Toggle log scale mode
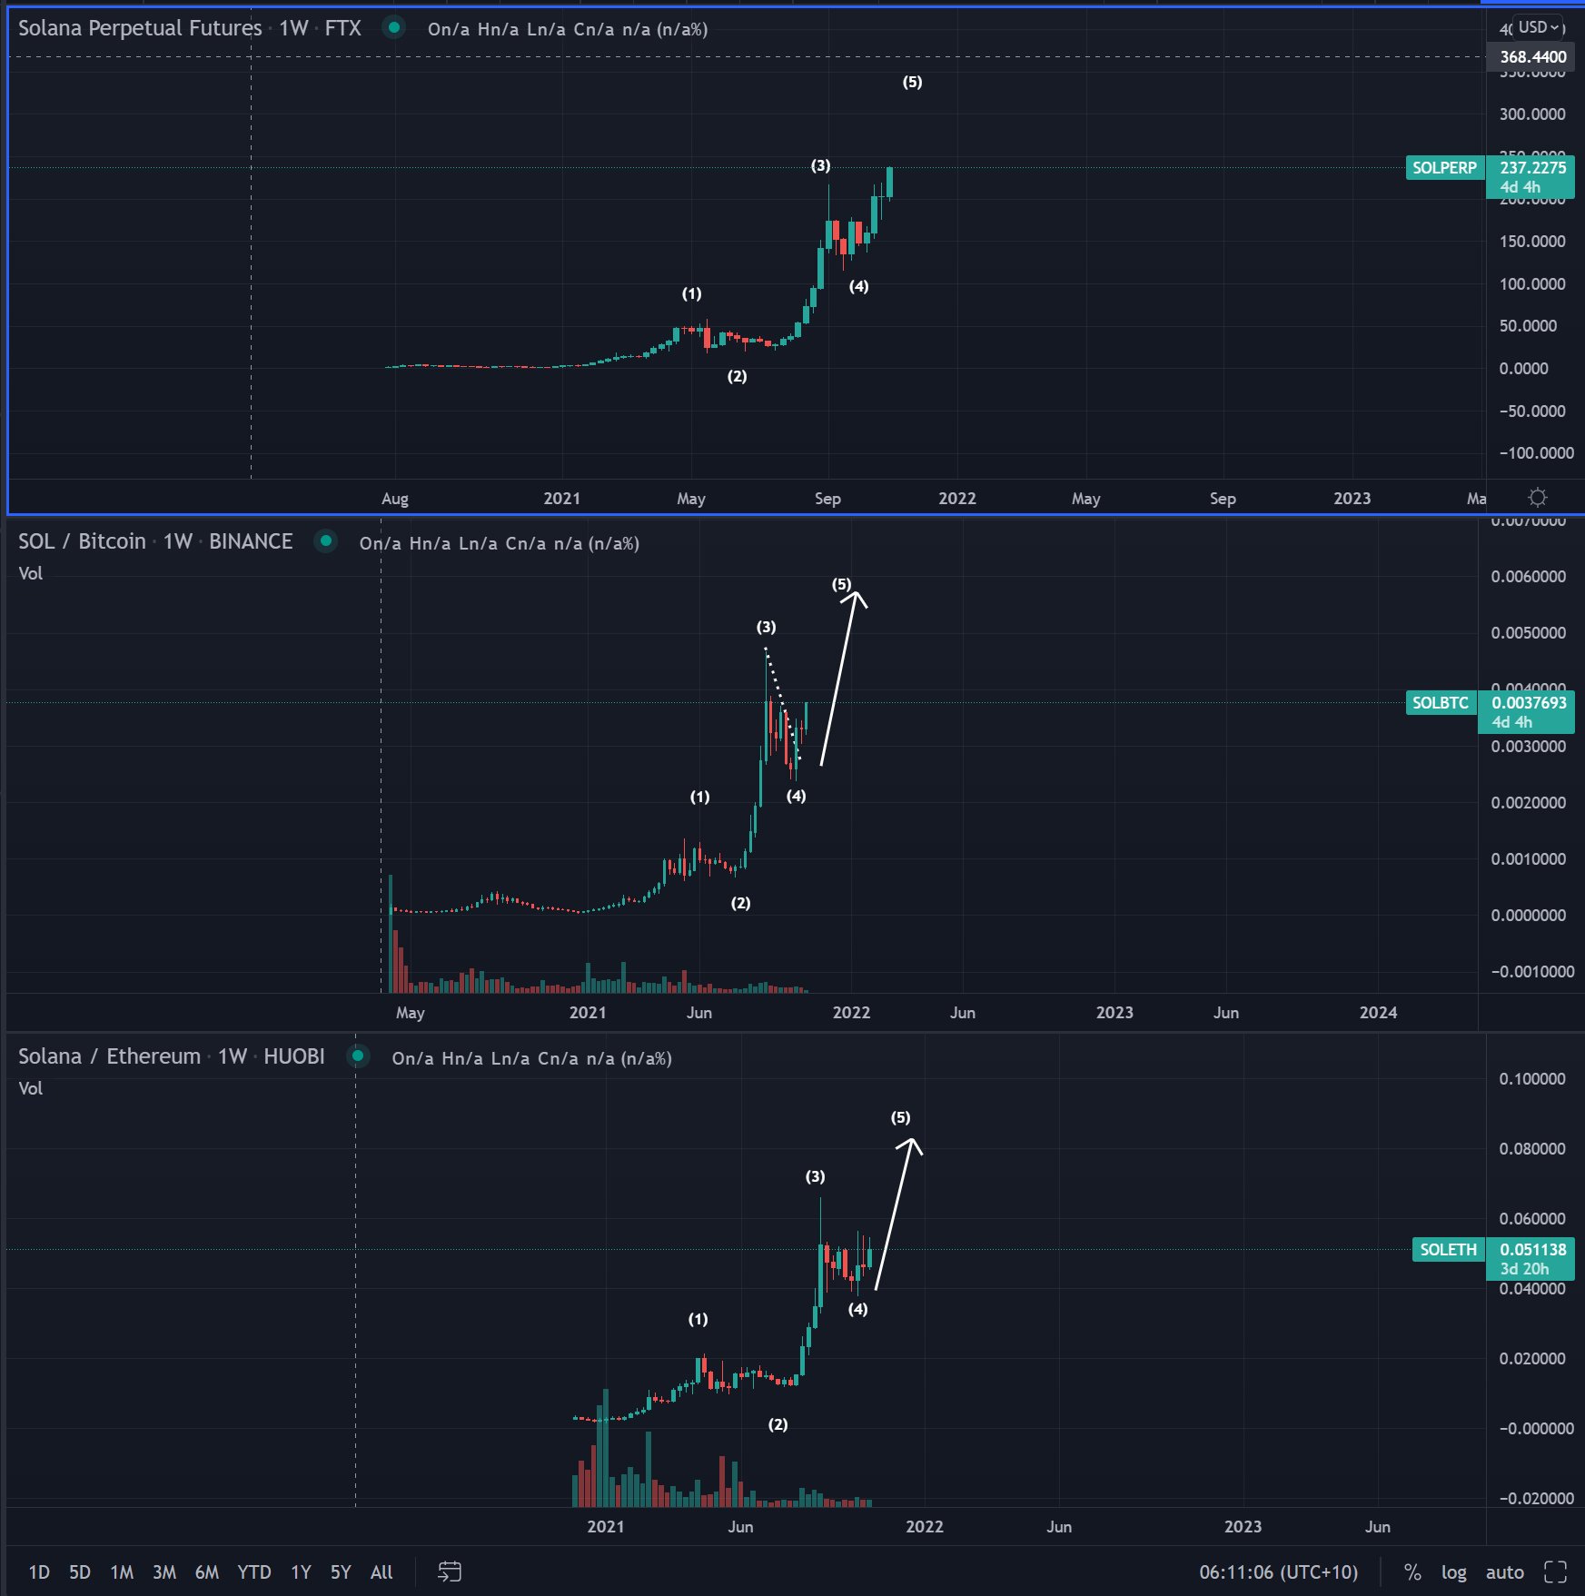Screen dimensions: 1585x1596 1453,1571
